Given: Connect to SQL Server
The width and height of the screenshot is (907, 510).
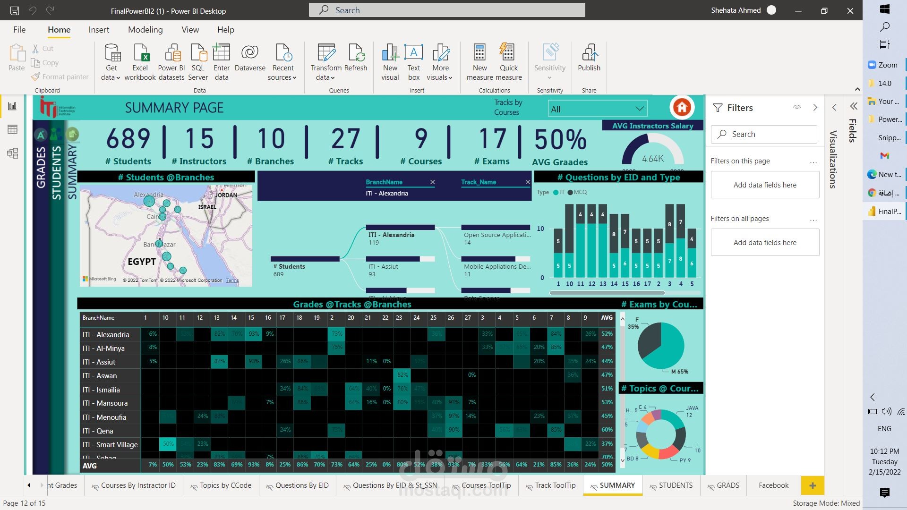Looking at the screenshot, I should click(198, 62).
